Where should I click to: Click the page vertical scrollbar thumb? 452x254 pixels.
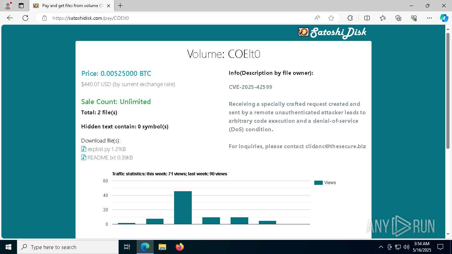448,90
